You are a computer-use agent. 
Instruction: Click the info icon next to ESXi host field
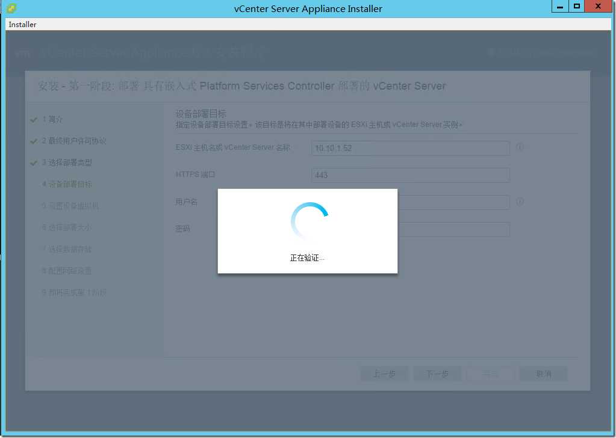coord(520,147)
